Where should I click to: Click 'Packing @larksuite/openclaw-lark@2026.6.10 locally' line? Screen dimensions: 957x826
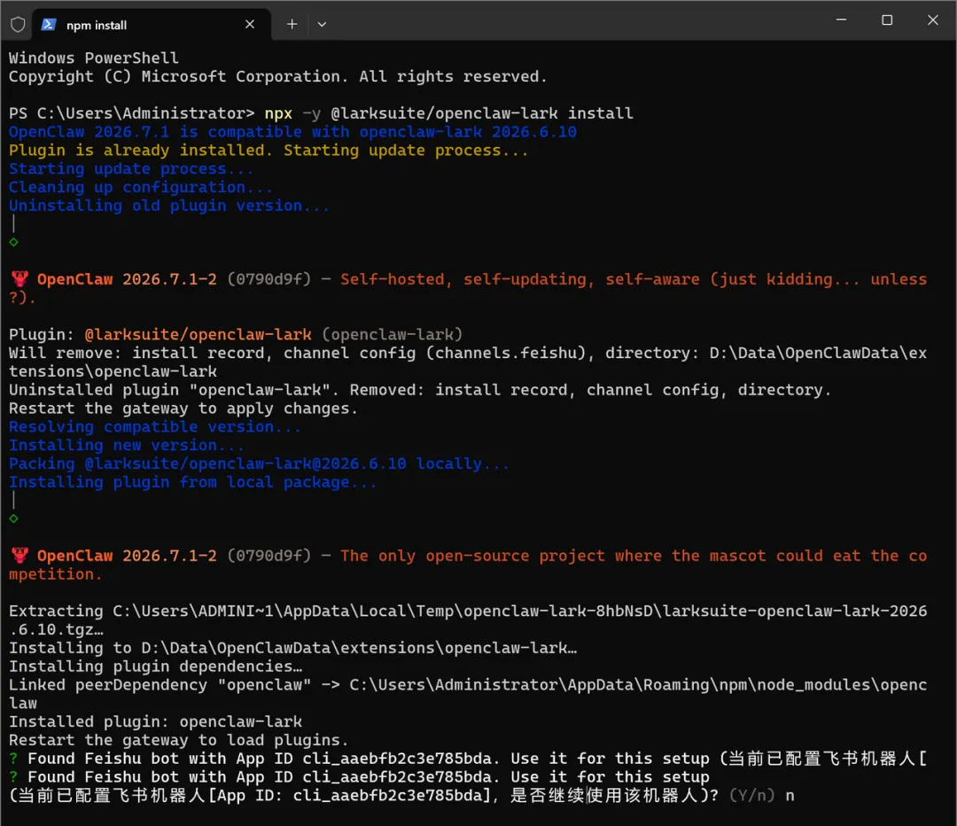pyautogui.click(x=259, y=464)
